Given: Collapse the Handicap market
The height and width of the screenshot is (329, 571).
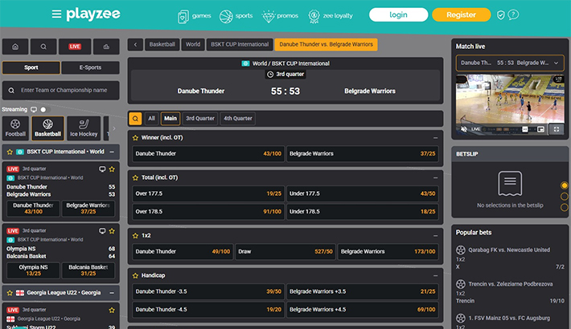Looking at the screenshot, I should (x=435, y=275).
